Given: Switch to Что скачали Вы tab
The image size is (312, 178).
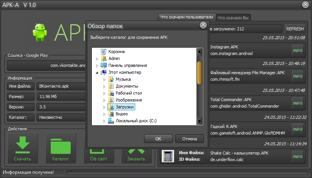Looking at the screenshot, I should (x=233, y=18).
